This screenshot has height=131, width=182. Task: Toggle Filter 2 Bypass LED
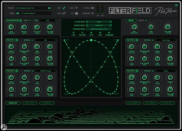coord(153,40)
